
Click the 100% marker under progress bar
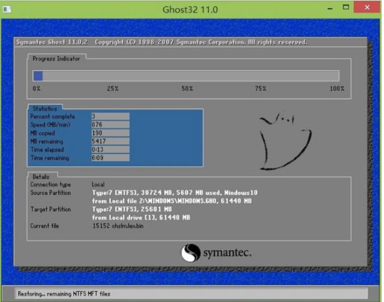point(337,88)
